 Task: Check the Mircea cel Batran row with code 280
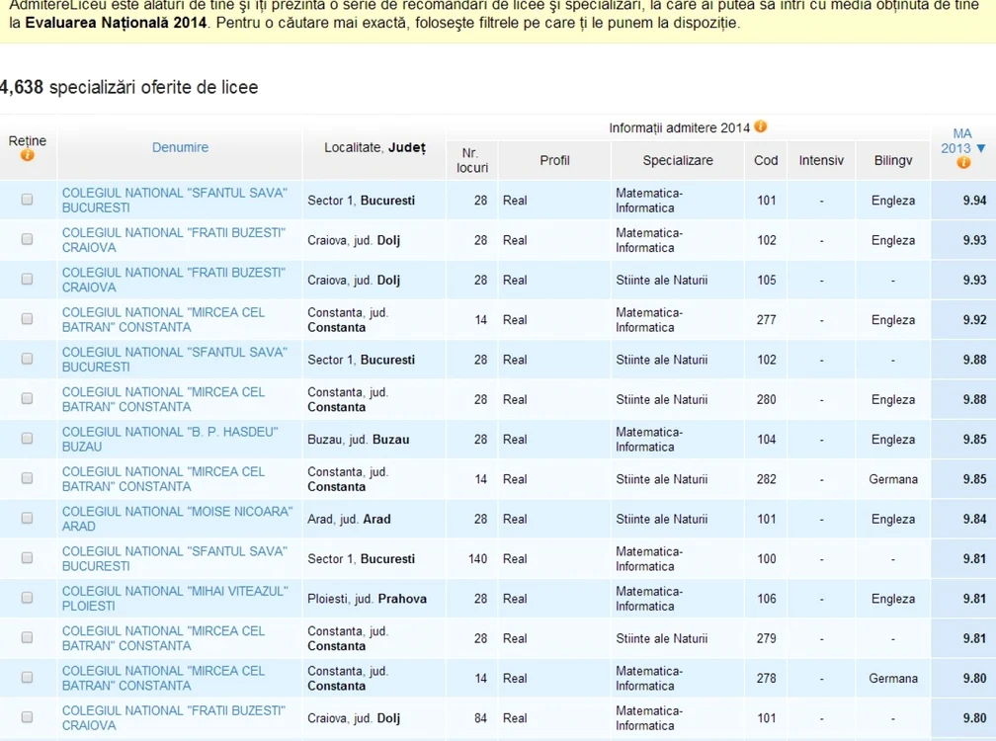tap(27, 399)
